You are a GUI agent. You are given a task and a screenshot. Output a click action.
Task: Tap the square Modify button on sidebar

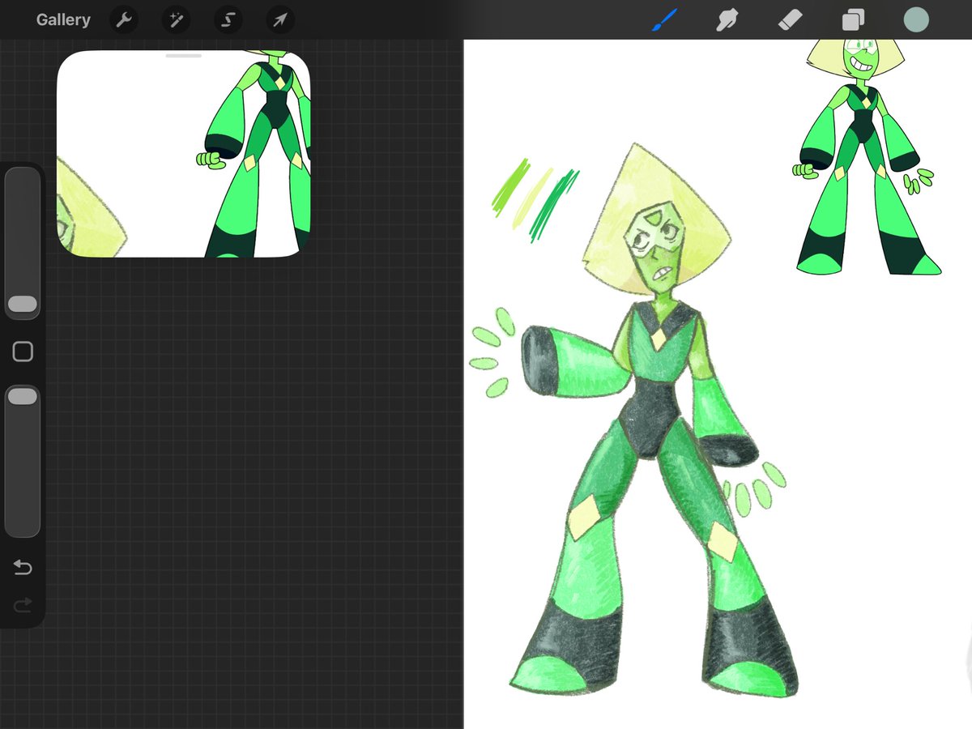coord(23,352)
